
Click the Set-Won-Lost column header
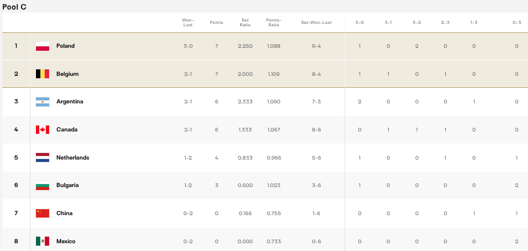pos(316,23)
